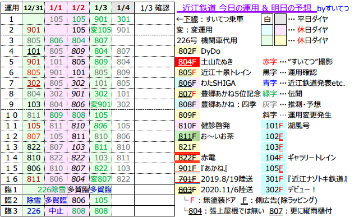Screen dimensions: 359x217
Task: Select the 1/3 date header cell
Action: click(101, 8)
